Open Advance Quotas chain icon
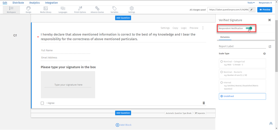This screenshot has height=130, width=278. [x=97, y=8]
